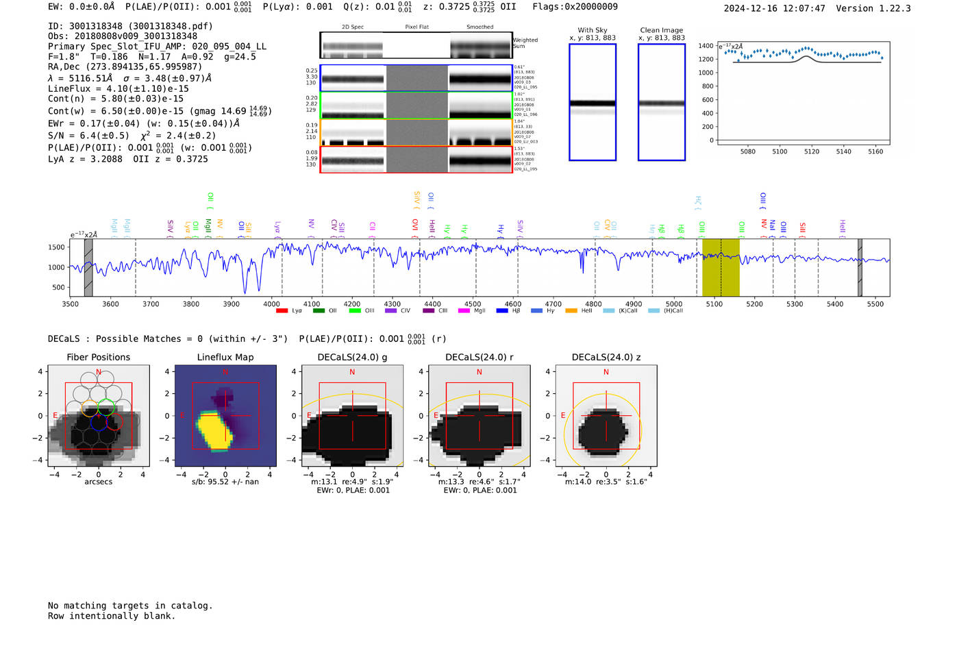959x653 pixels.
Task: Click the (H)CaII legend swatch
Action: coord(653,310)
